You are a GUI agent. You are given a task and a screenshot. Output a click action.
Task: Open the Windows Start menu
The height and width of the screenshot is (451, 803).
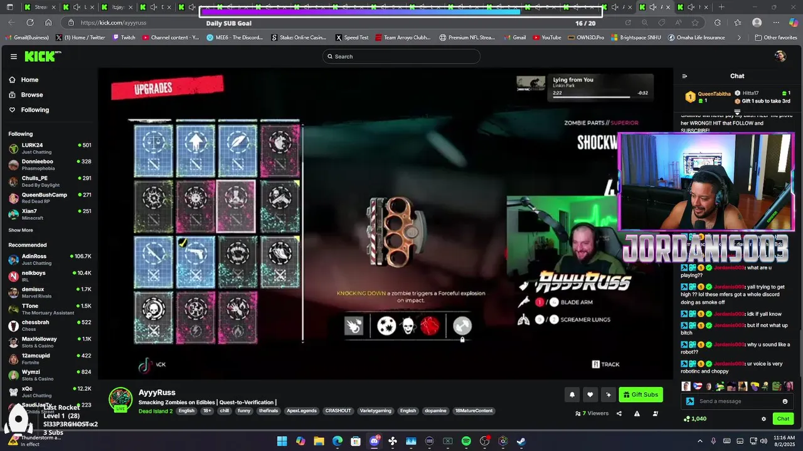pos(282,441)
